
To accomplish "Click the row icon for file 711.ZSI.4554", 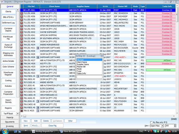I will (x=22, y=23).
